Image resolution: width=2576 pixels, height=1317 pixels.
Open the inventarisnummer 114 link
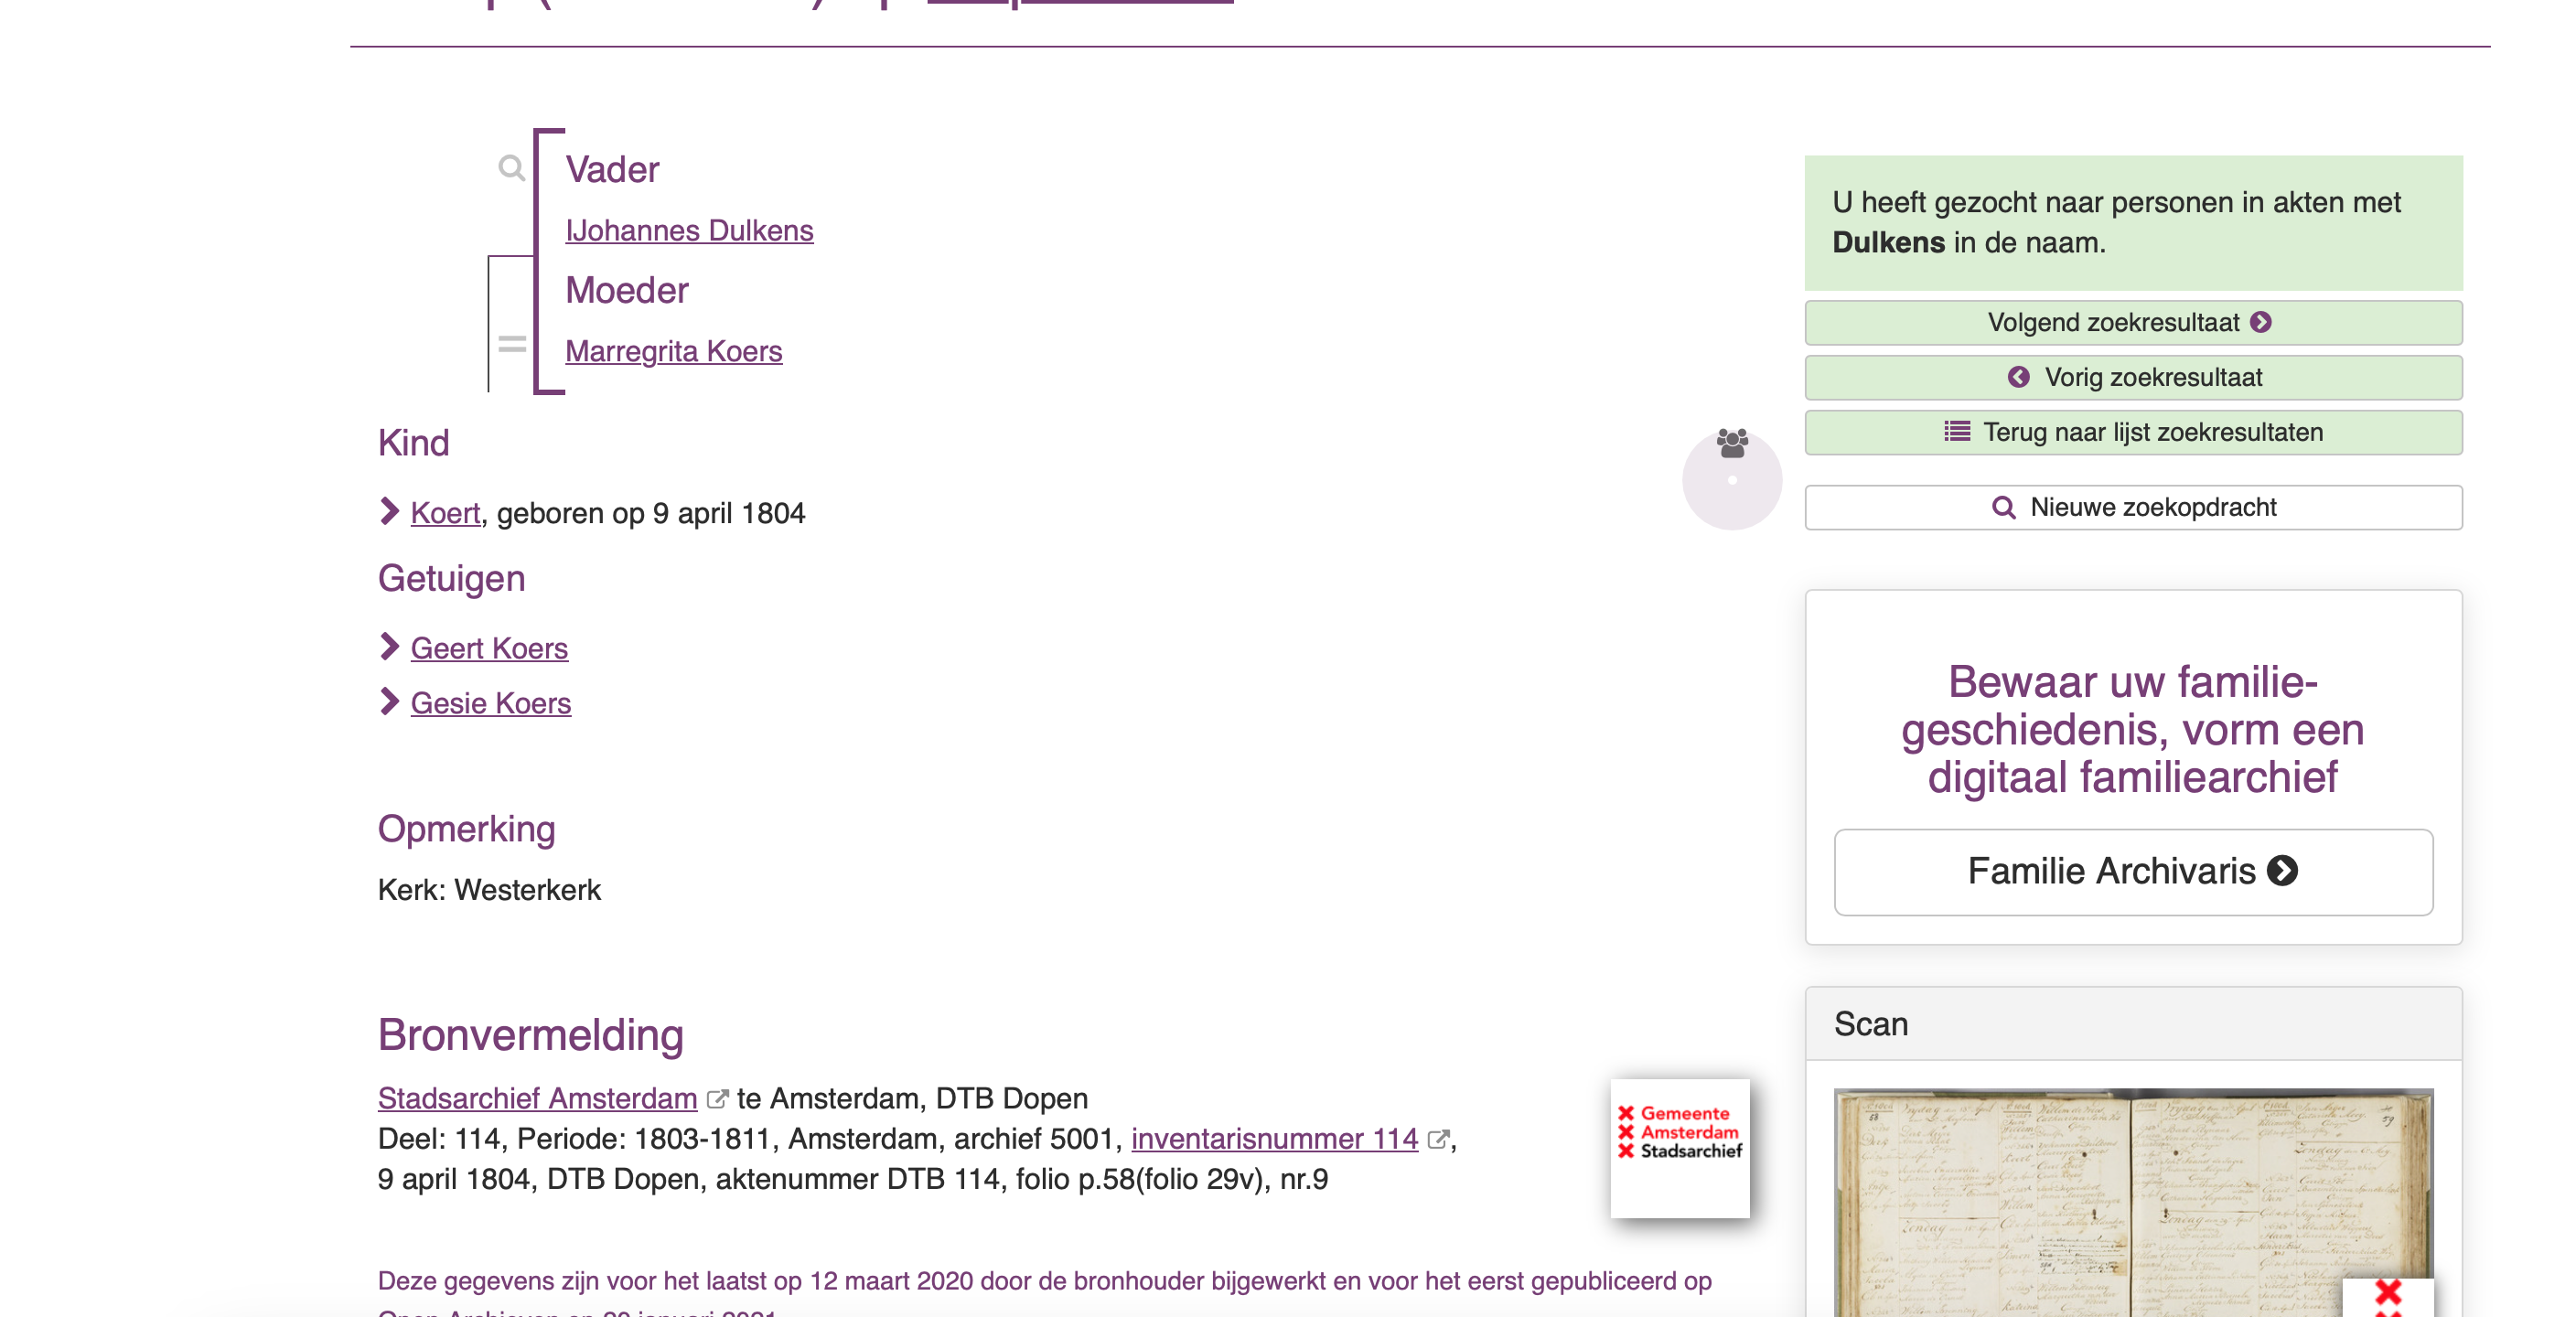[x=1274, y=1138]
